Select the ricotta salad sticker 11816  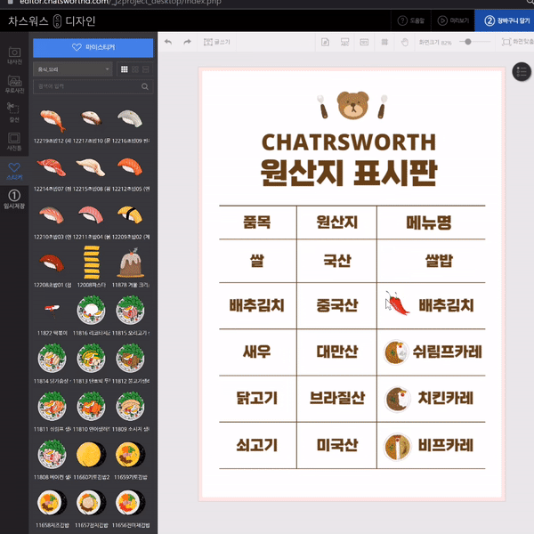point(91,311)
